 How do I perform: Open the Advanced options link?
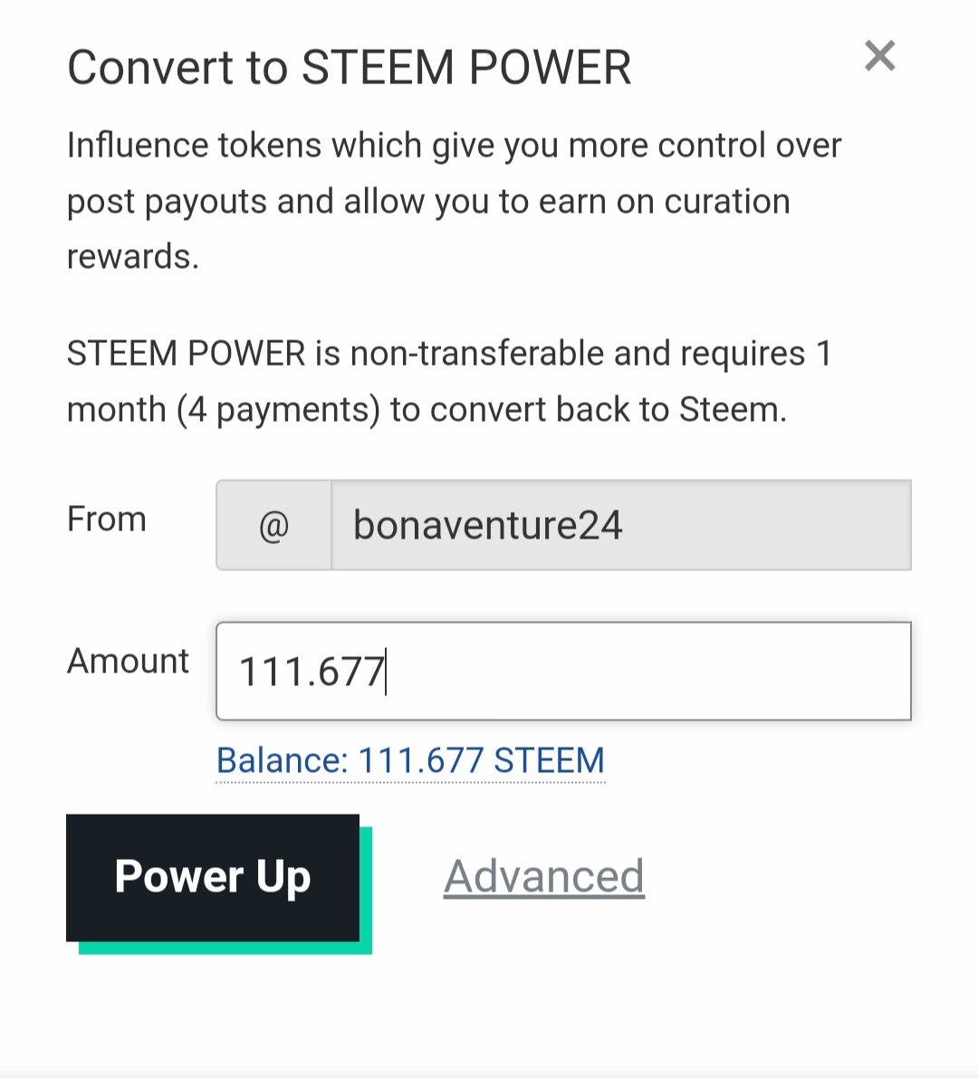pyautogui.click(x=544, y=876)
